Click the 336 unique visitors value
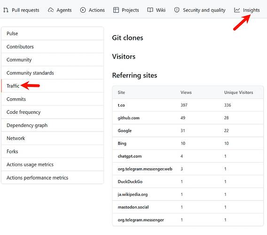The width and height of the screenshot is (267, 235). tap(228, 105)
